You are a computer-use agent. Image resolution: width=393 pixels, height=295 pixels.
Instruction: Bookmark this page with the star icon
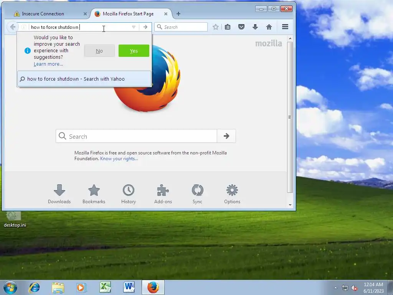(x=216, y=27)
